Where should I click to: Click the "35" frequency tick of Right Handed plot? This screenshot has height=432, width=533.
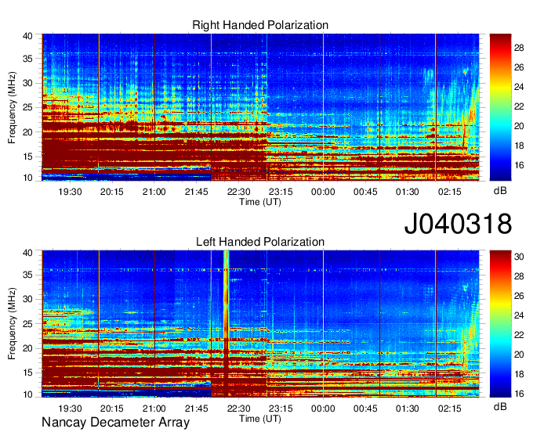click(x=27, y=59)
